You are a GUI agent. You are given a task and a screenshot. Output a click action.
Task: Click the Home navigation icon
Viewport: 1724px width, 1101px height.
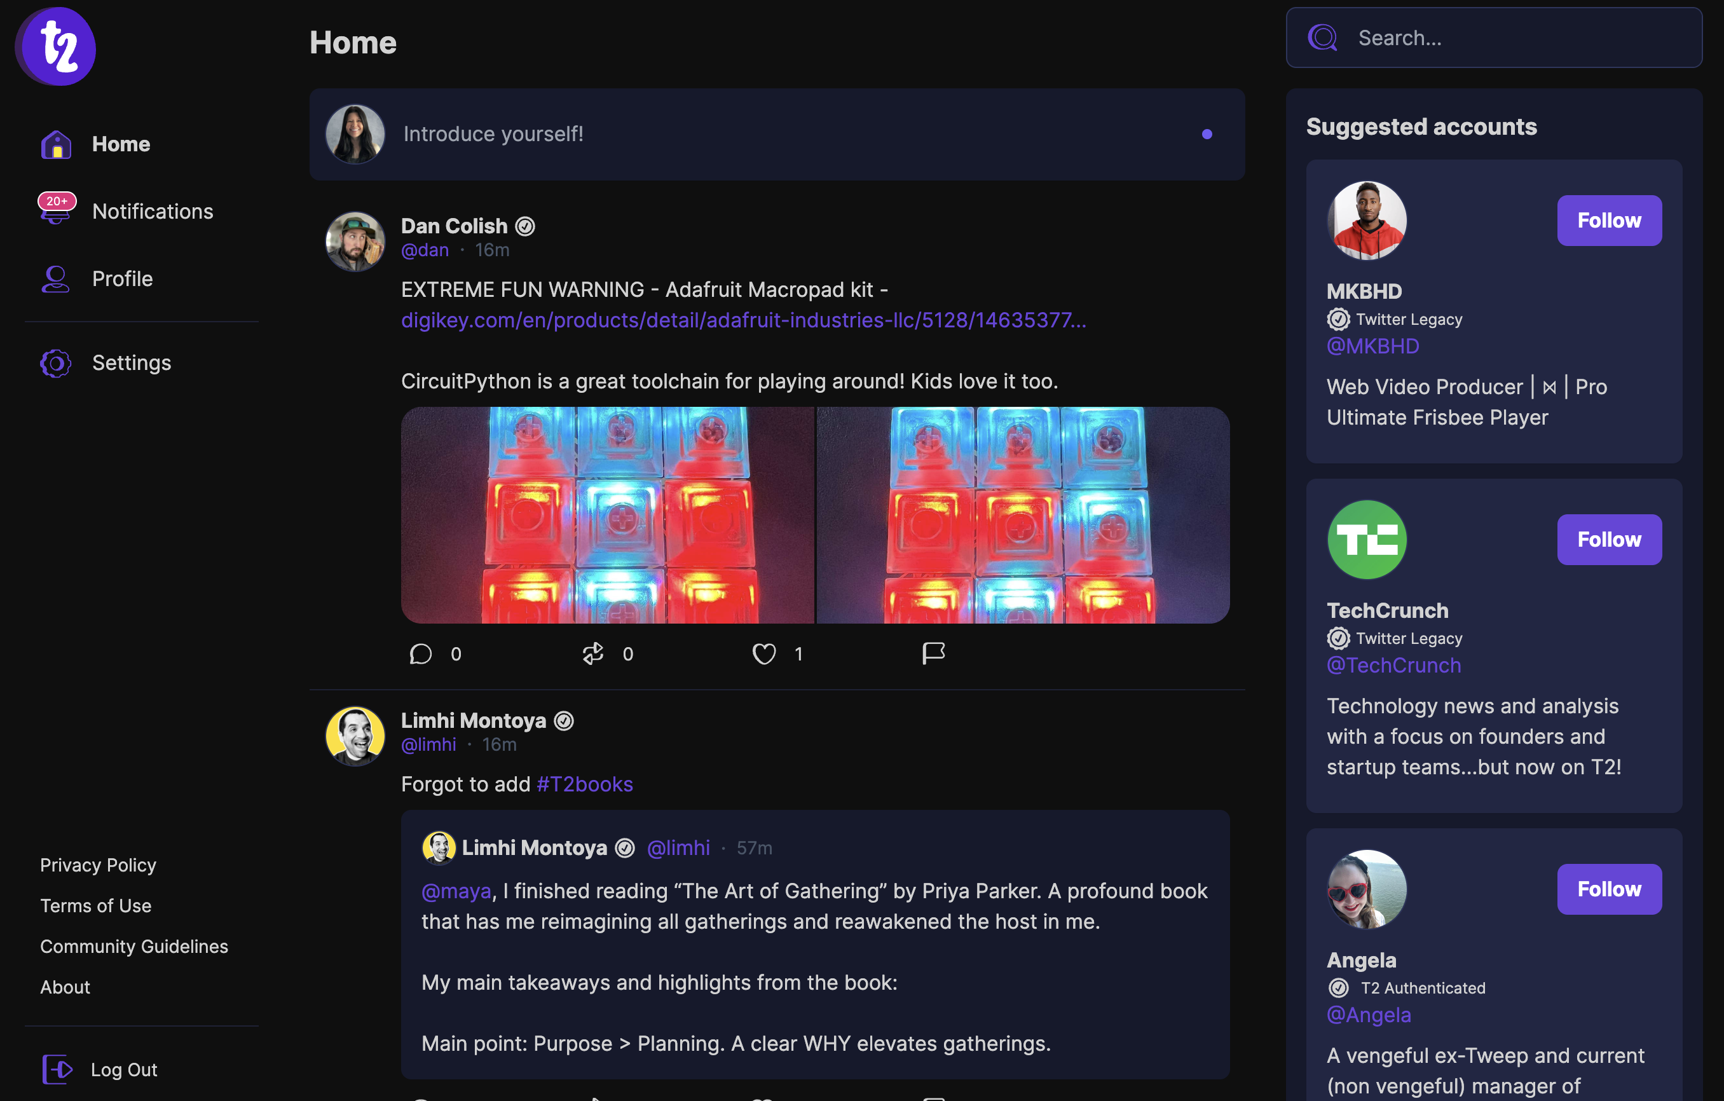coord(57,142)
